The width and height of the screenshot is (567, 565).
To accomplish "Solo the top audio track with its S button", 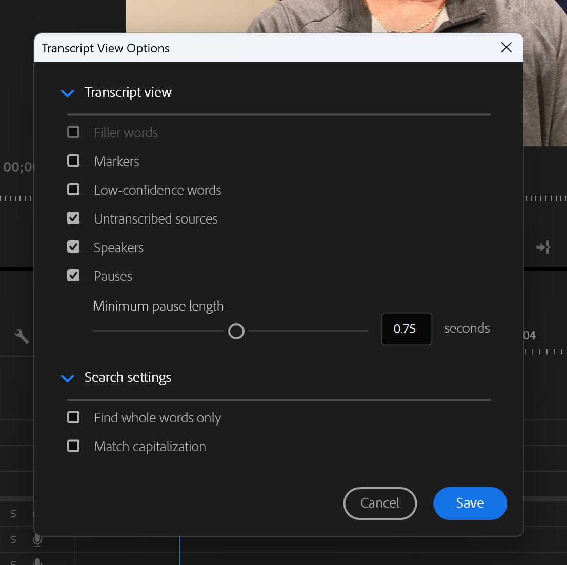I will click(x=13, y=513).
